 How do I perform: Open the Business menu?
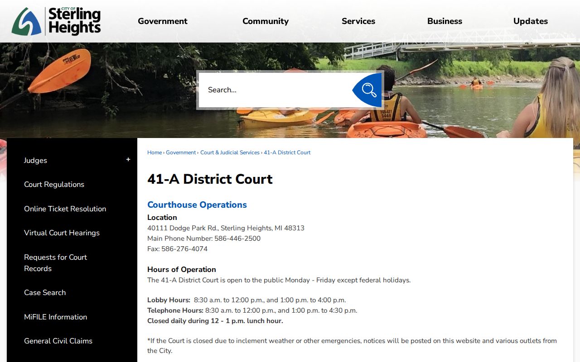click(445, 21)
